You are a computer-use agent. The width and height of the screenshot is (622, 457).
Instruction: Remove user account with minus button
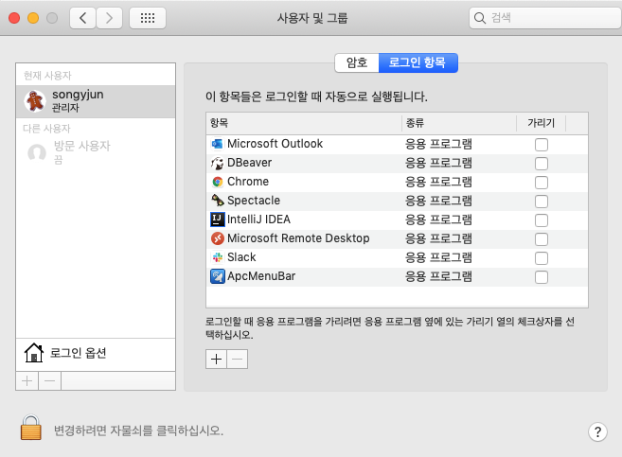pyautogui.click(x=49, y=381)
